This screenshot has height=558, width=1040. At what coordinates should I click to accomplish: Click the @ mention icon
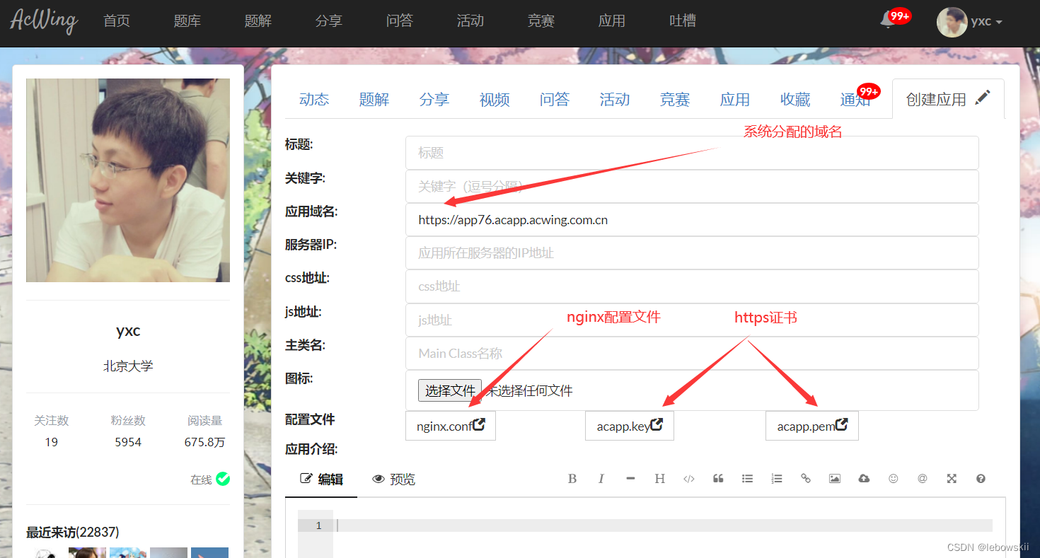(923, 479)
